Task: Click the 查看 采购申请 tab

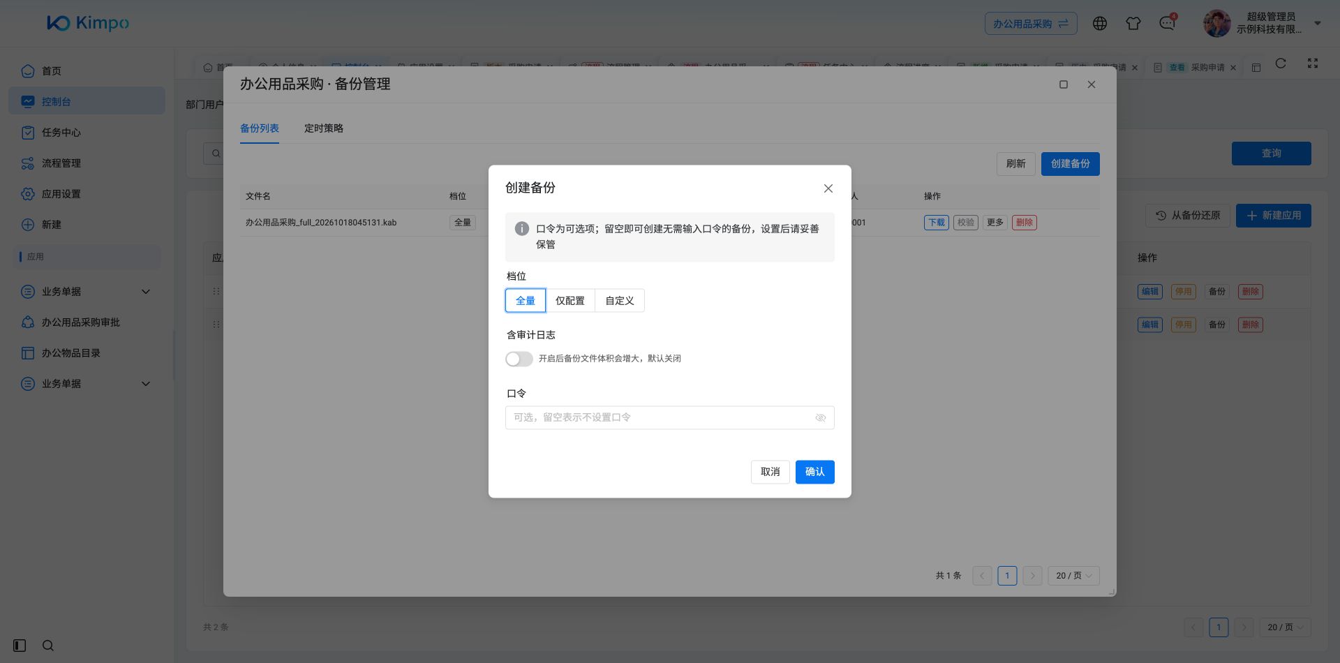Action: pyautogui.click(x=1196, y=68)
